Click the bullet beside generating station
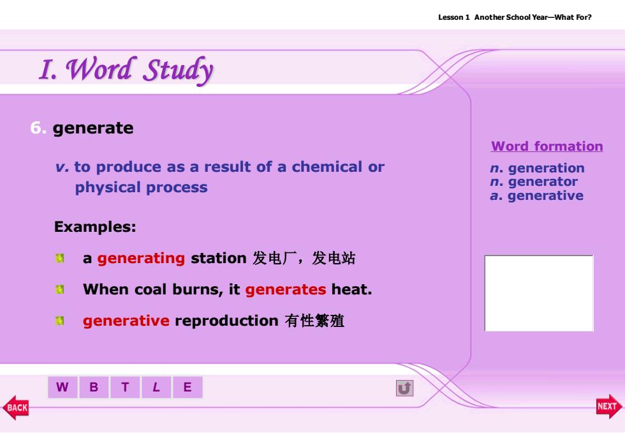The width and height of the screenshot is (625, 433). pyautogui.click(x=60, y=259)
